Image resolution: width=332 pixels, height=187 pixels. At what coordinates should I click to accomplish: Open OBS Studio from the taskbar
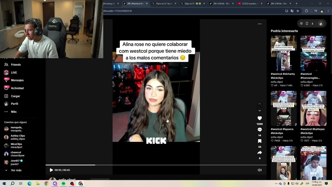click(x=72, y=184)
